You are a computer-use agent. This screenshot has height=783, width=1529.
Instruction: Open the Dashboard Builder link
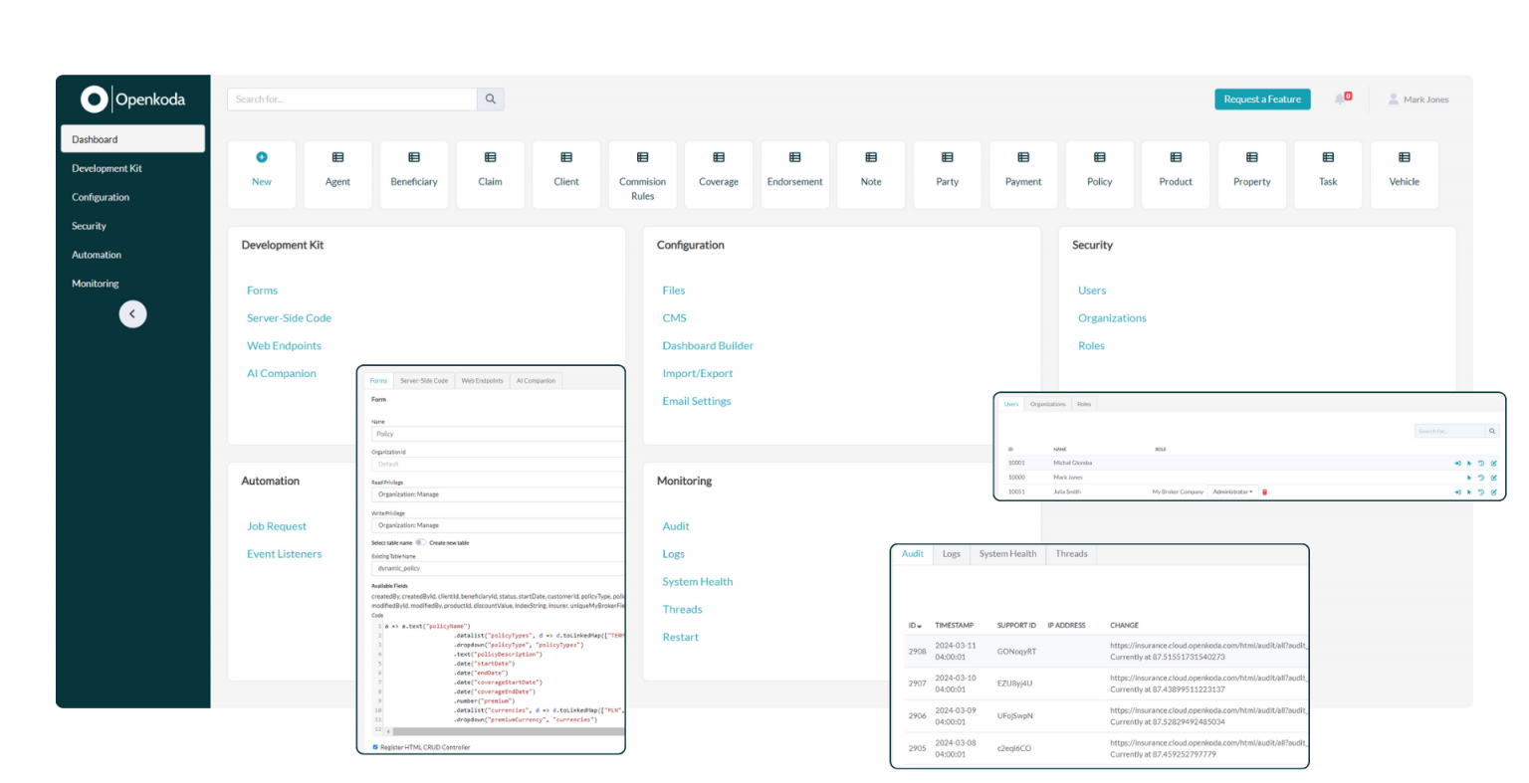708,346
